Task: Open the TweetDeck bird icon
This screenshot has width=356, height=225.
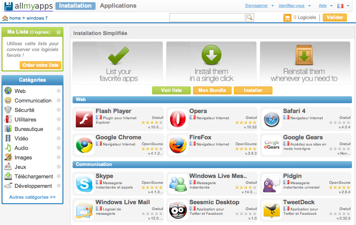Action: click(271, 210)
